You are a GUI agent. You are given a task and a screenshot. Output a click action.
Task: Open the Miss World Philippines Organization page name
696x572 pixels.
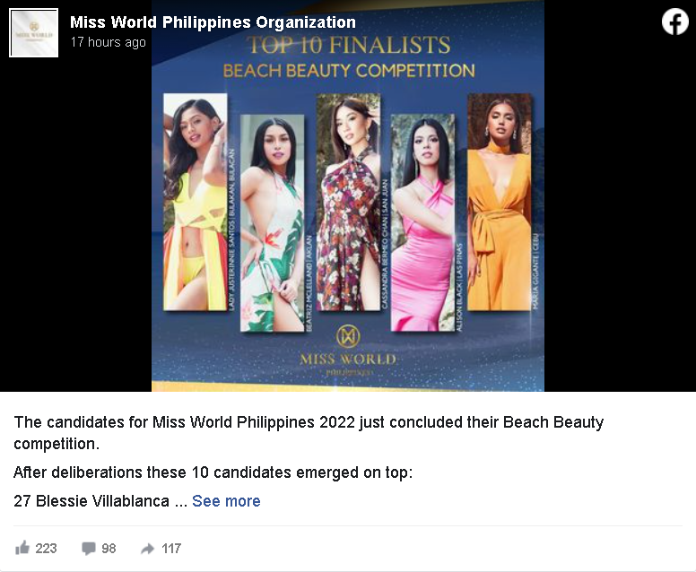[x=213, y=22]
